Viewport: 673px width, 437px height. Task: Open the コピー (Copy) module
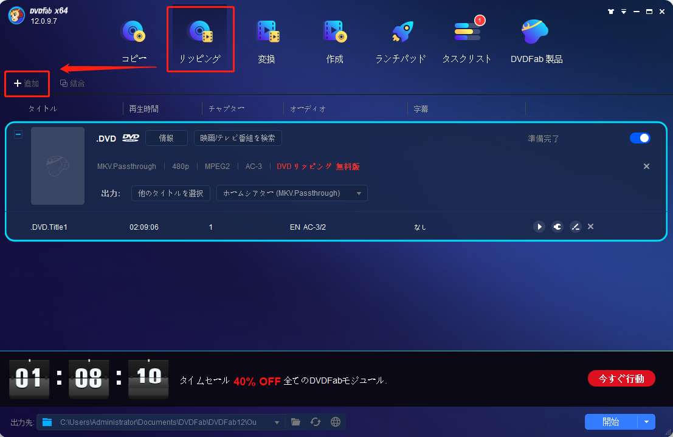[x=134, y=41]
